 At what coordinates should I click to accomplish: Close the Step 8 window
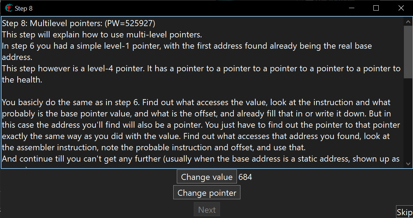[x=401, y=8]
